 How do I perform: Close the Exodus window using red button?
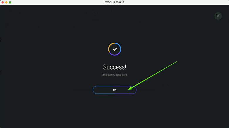(x=3, y=2)
